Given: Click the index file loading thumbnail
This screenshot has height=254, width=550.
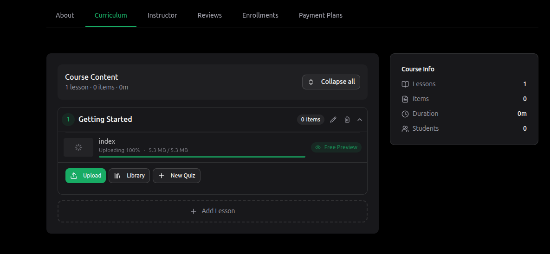Looking at the screenshot, I should [78, 147].
